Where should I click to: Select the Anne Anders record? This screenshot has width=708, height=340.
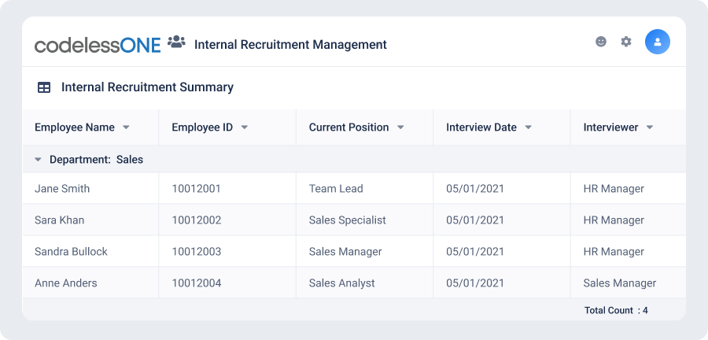[x=354, y=283]
